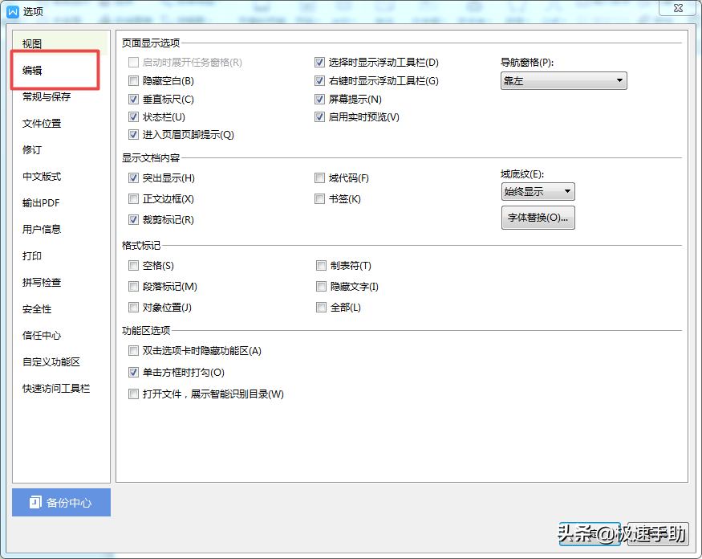Toggle 裁剪标记(R) checkbox
The height and width of the screenshot is (559, 702).
point(133,219)
